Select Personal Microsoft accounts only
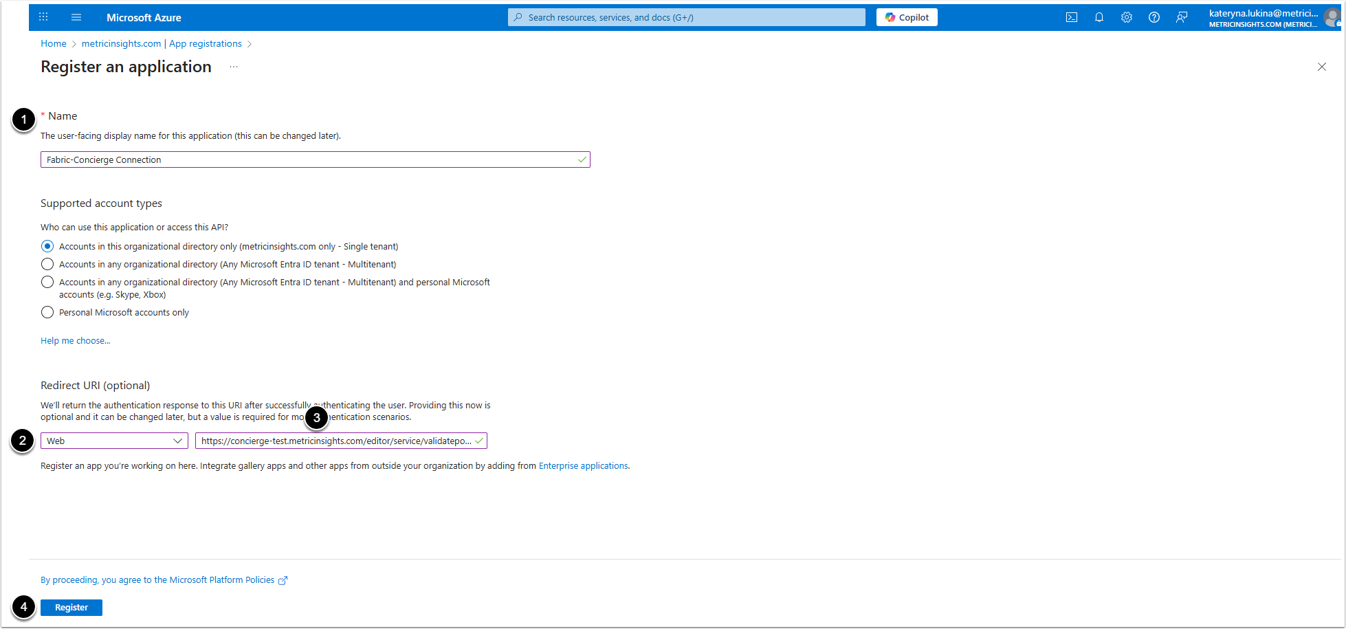The width and height of the screenshot is (1346, 629). click(47, 312)
